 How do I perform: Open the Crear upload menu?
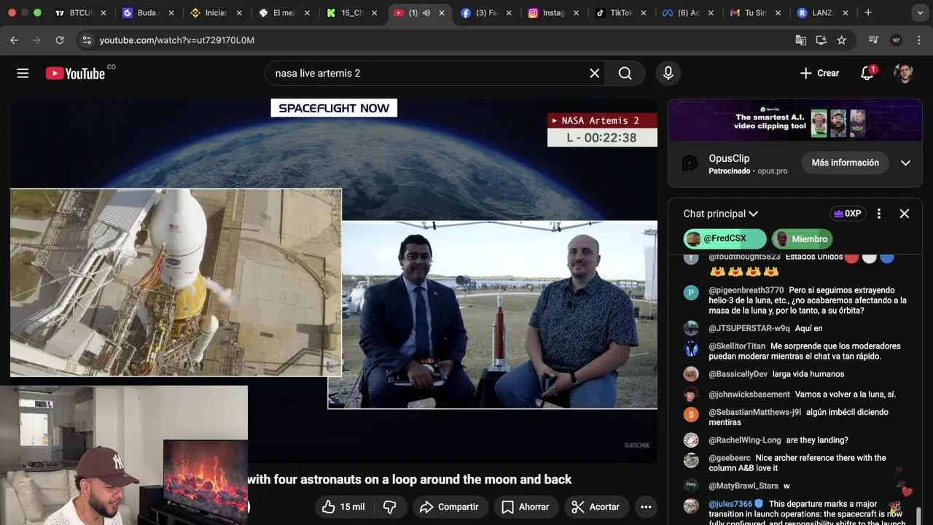[819, 73]
